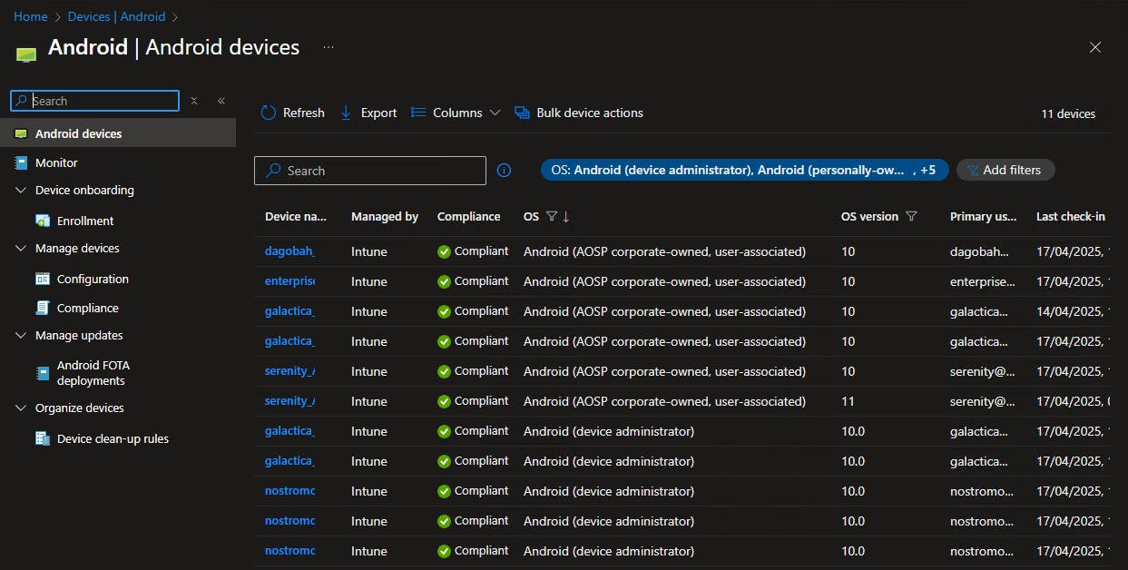Select Monitor in the left menu
The image size is (1128, 570).
point(56,162)
